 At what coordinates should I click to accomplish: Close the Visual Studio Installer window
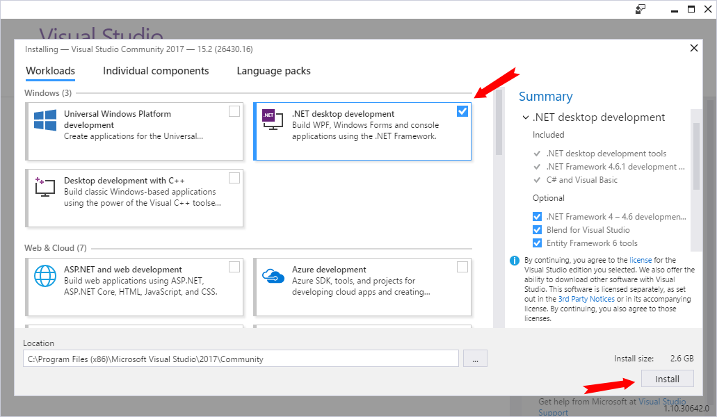708,9
